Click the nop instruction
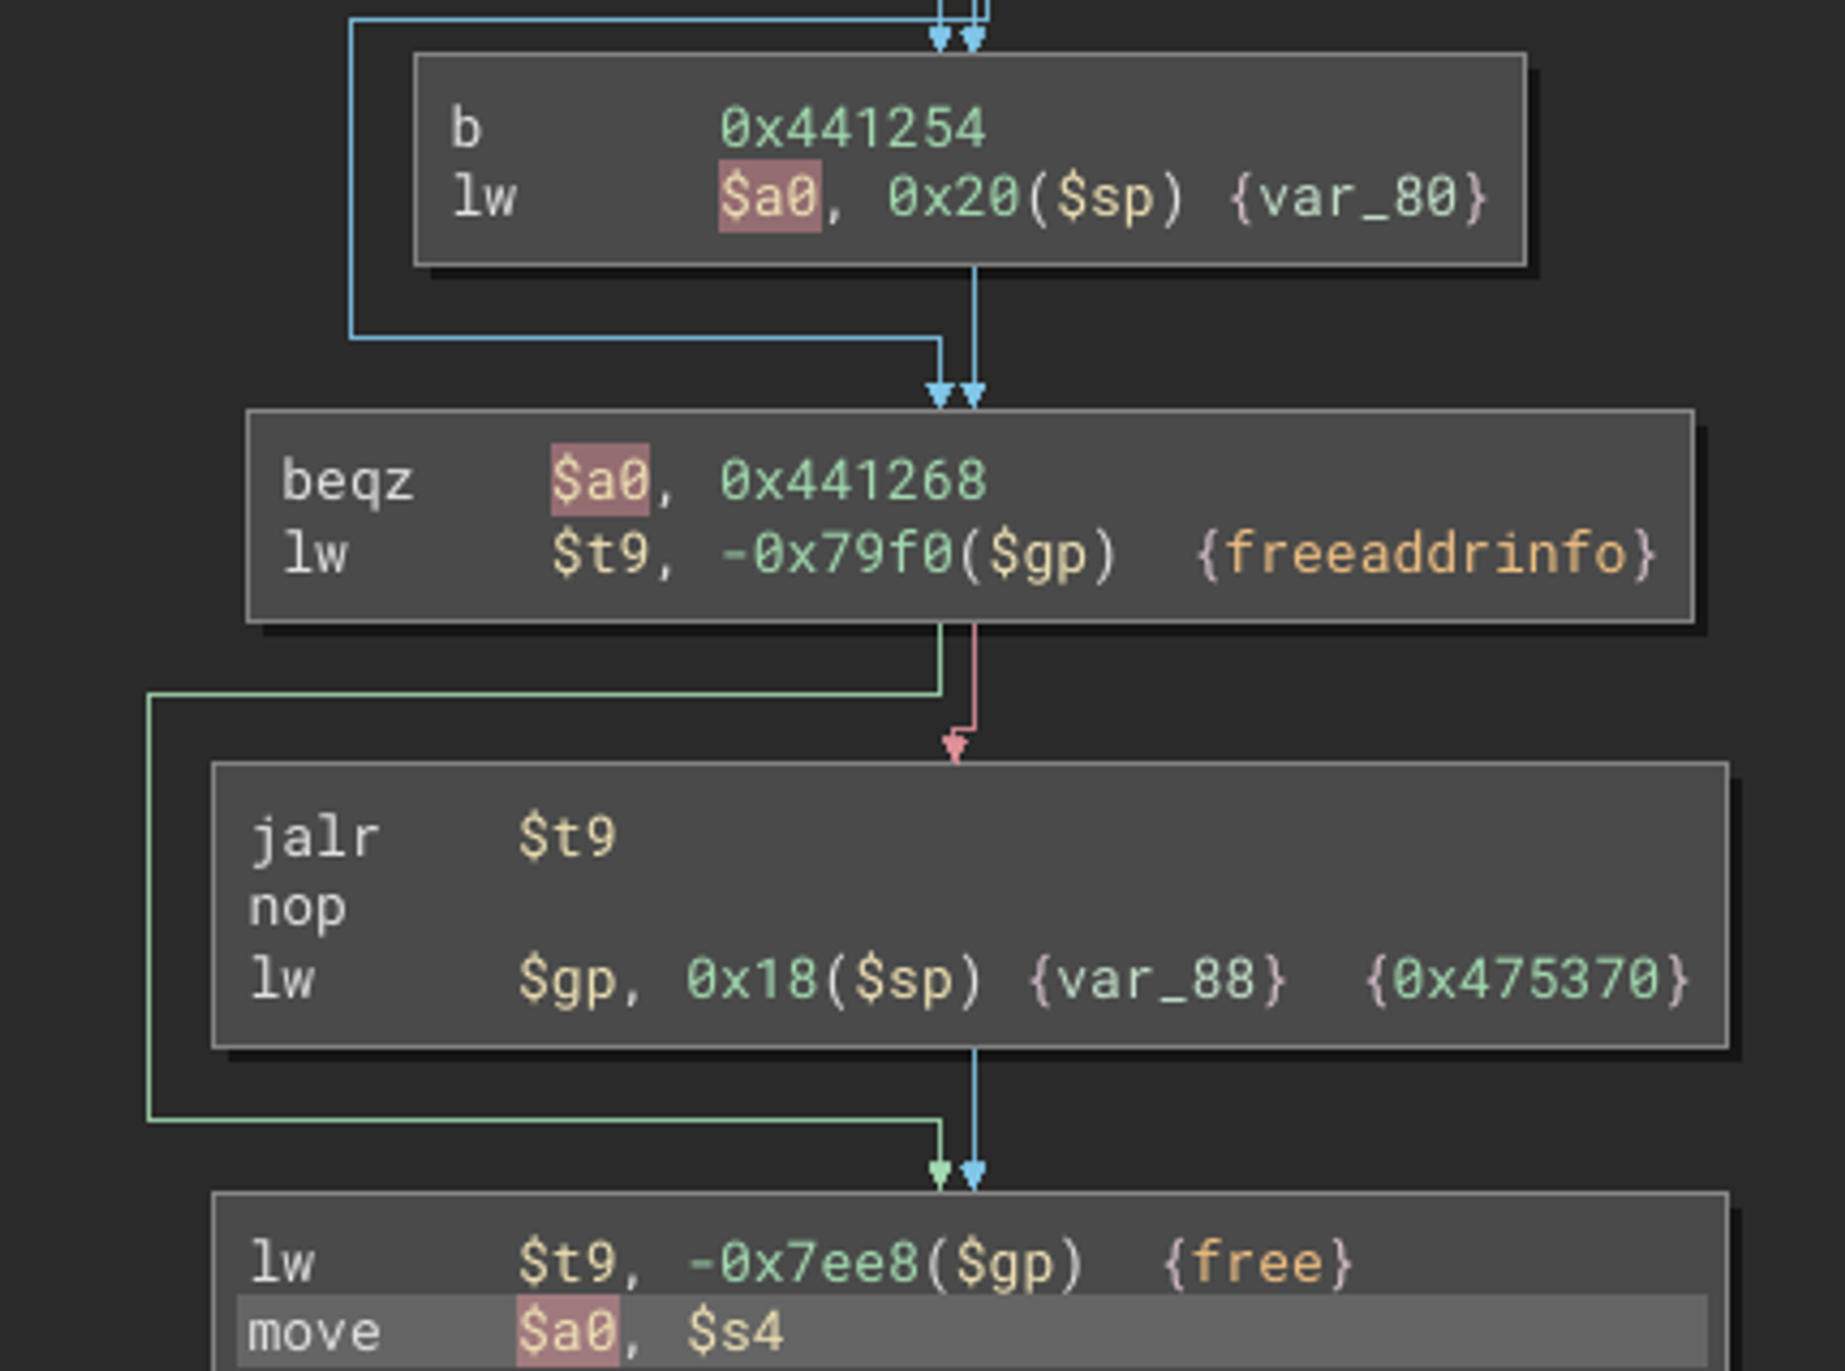The image size is (1845, 1371). pos(297,908)
